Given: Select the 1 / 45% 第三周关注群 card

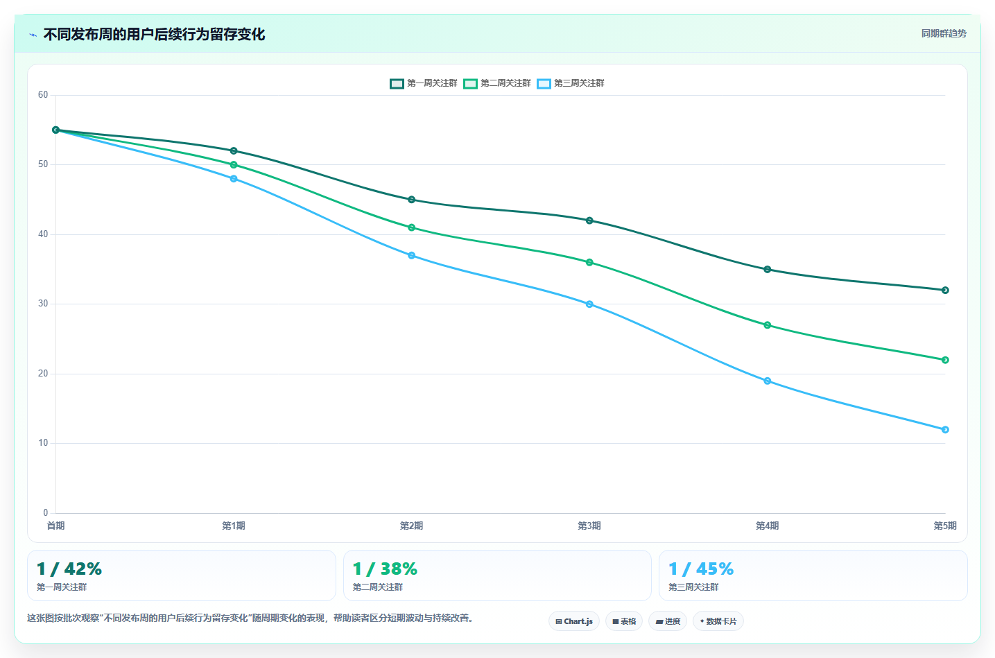Looking at the screenshot, I should pos(813,575).
